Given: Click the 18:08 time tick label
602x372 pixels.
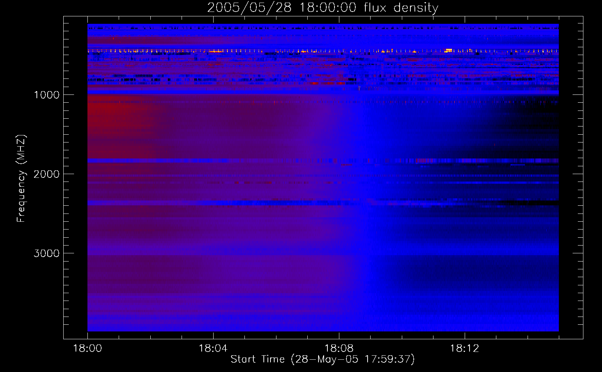Looking at the screenshot, I should [339, 349].
